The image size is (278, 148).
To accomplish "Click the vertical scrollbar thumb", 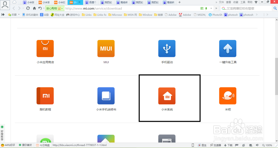I will point(276,76).
